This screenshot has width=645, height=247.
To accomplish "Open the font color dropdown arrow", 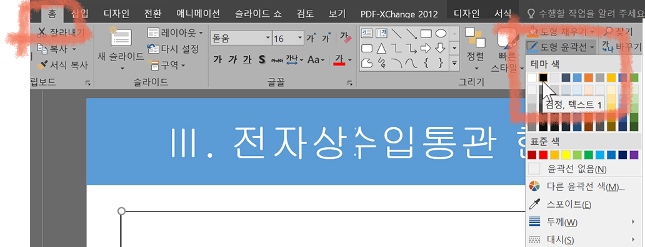I will tap(349, 61).
